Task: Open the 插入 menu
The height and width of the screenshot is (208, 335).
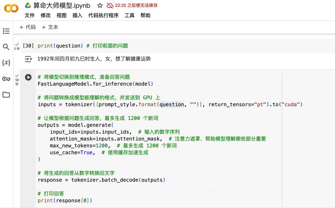Action: coord(77,15)
